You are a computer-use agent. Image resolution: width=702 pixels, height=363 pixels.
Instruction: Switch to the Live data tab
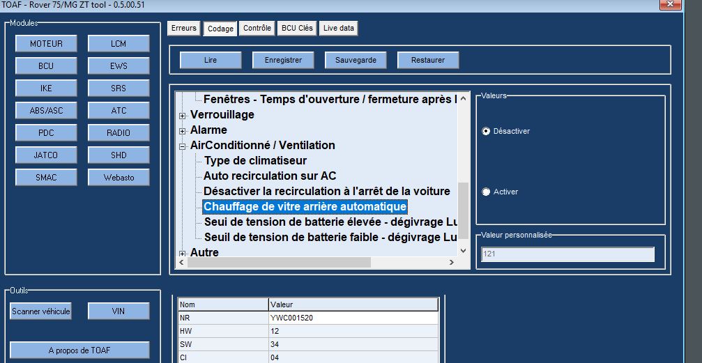coord(339,28)
